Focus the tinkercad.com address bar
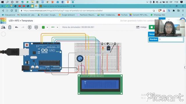This screenshot has width=186, height=104. tap(63, 11)
